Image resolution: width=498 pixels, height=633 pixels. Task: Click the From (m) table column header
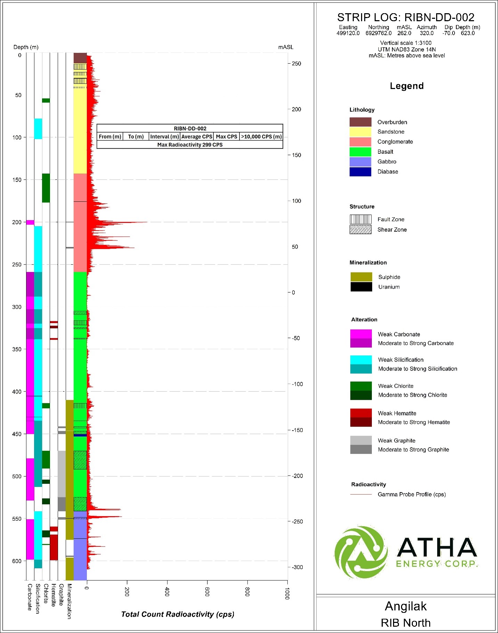click(110, 137)
